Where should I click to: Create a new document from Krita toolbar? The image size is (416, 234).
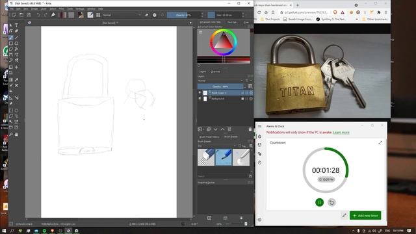[14, 15]
